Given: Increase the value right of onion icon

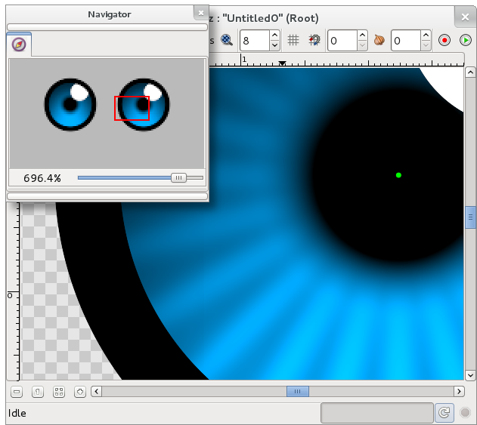Looking at the screenshot, I should point(426,35).
